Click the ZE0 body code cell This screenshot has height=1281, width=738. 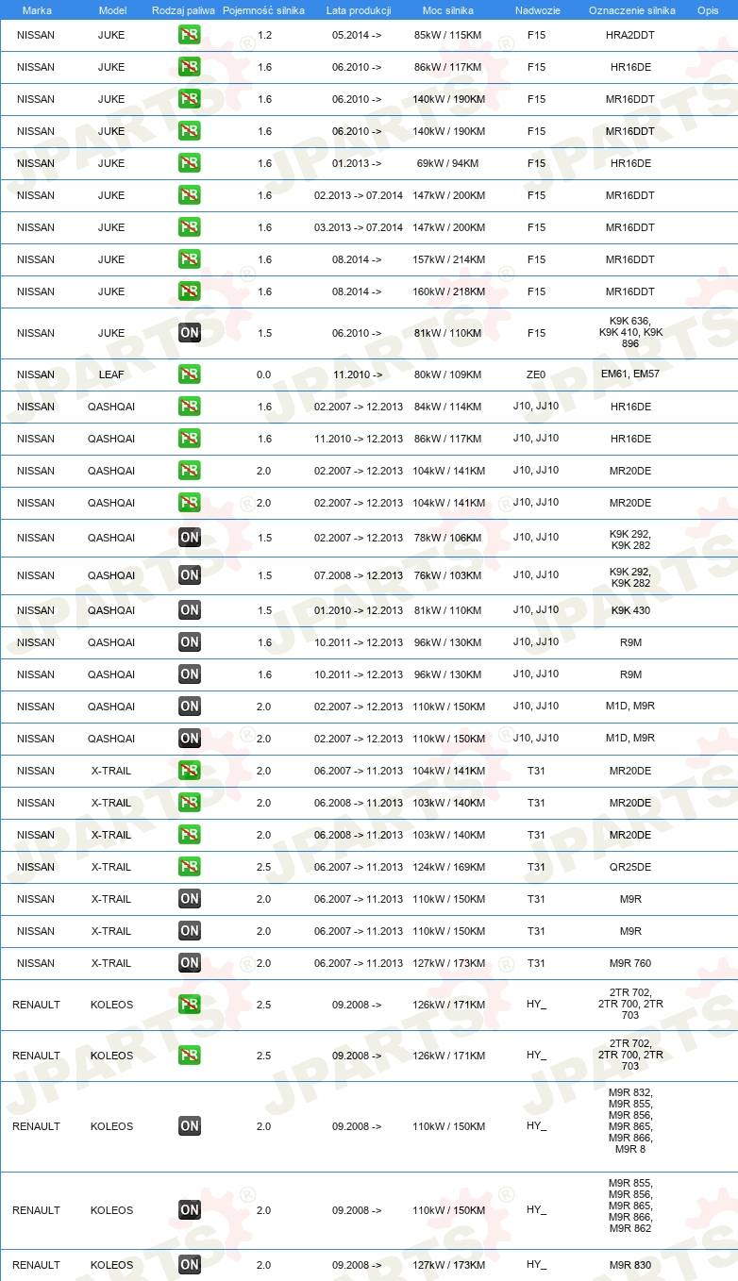pos(536,374)
